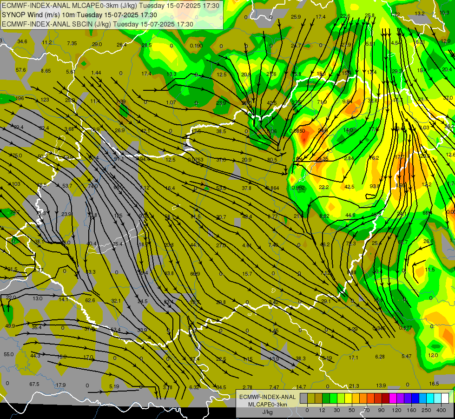Click the '400' tick label on the scale

coord(441,410)
